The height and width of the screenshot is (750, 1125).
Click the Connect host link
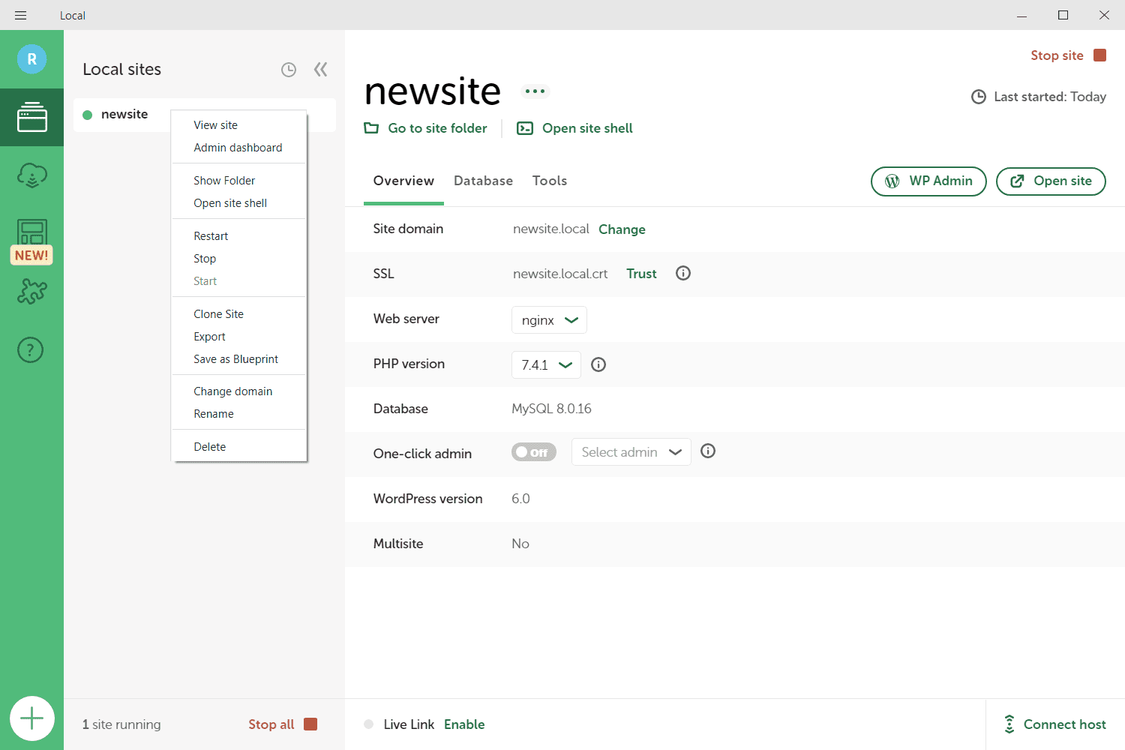point(1065,724)
